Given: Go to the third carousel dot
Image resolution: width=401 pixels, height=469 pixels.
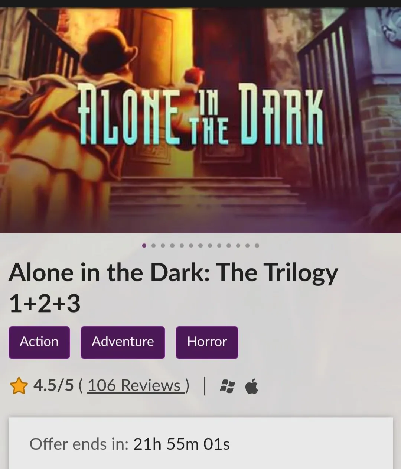Looking at the screenshot, I should tap(163, 245).
